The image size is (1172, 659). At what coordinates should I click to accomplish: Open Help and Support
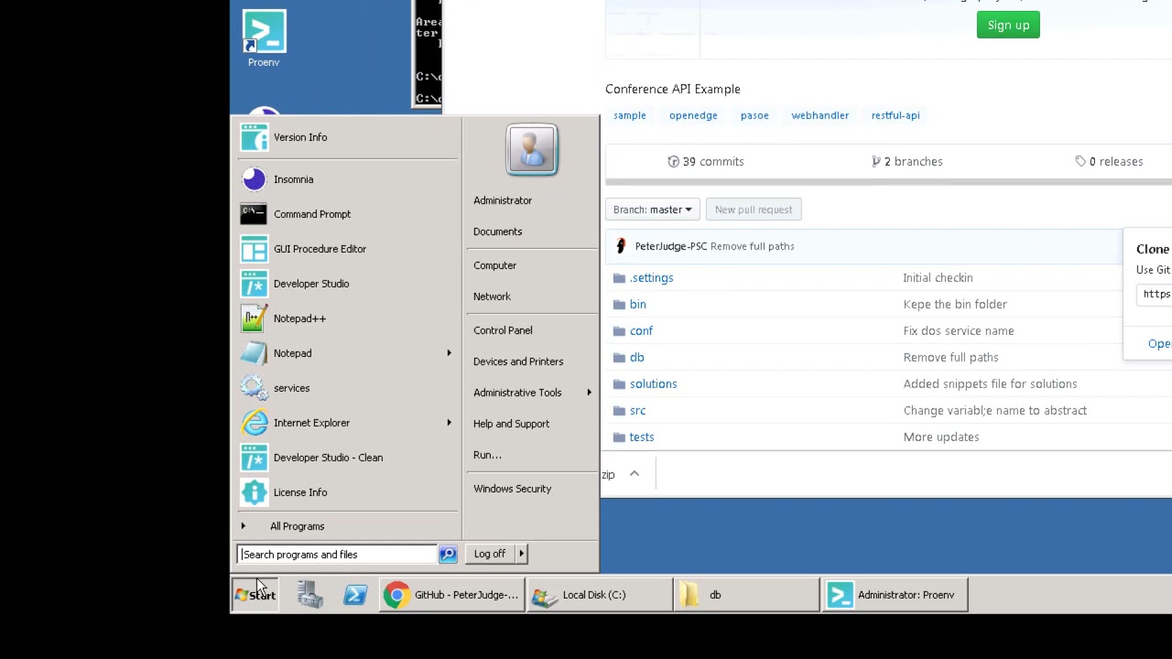pos(512,424)
